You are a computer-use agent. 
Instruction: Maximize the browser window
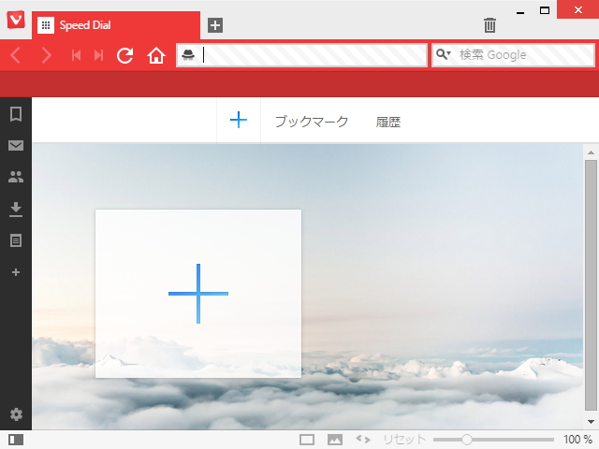point(545,10)
